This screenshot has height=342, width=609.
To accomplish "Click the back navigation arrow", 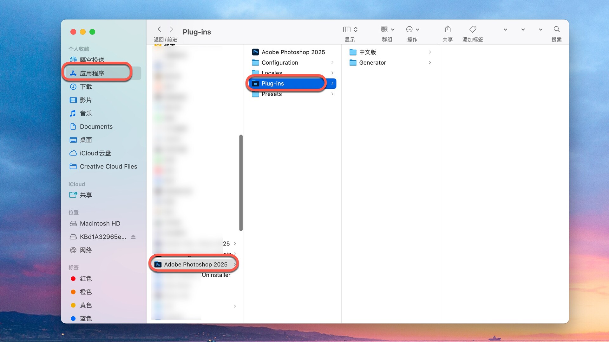I will coord(159,29).
